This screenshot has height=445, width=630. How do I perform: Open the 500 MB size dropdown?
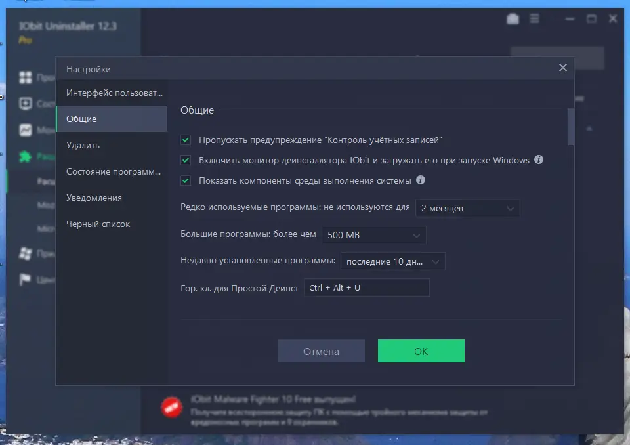373,235
